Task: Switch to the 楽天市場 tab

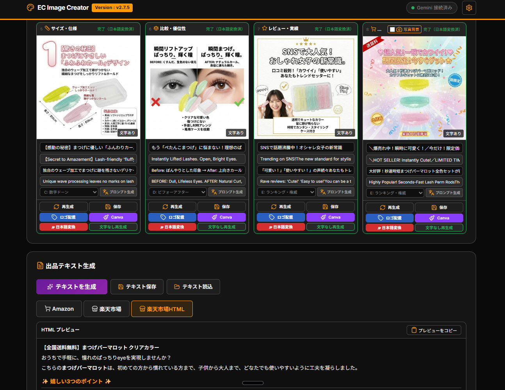Action: tap(106, 308)
